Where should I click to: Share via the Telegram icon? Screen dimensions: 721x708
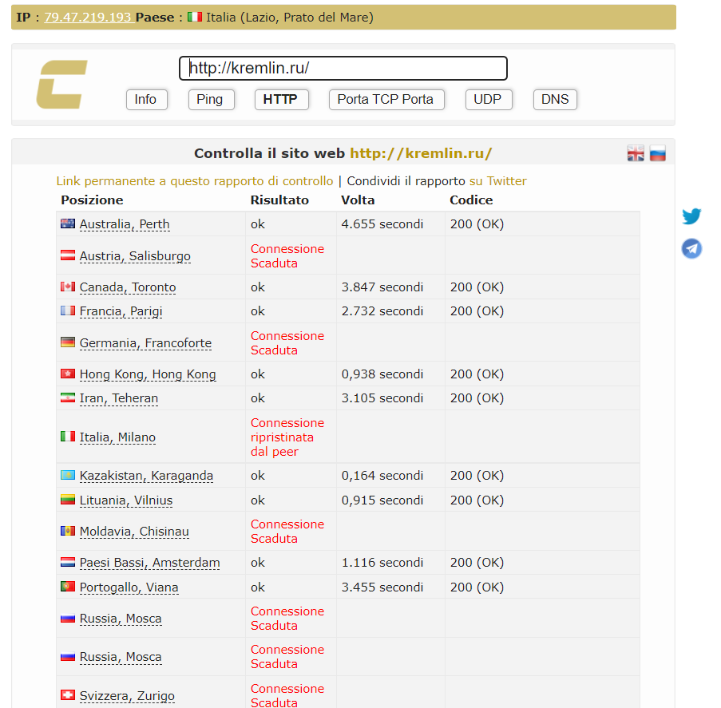pos(691,249)
